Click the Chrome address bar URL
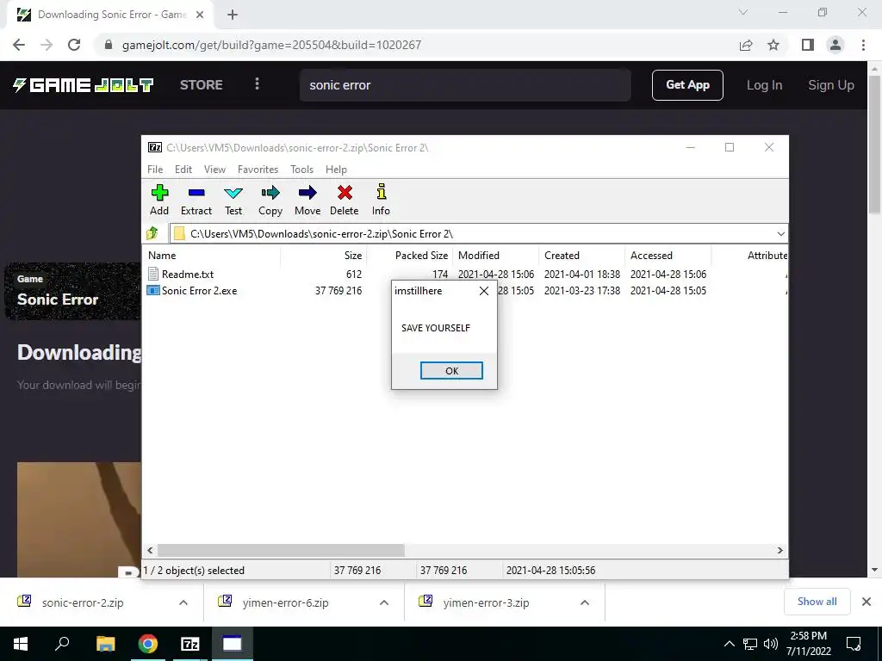Viewport: 882px width, 661px height. [x=271, y=45]
